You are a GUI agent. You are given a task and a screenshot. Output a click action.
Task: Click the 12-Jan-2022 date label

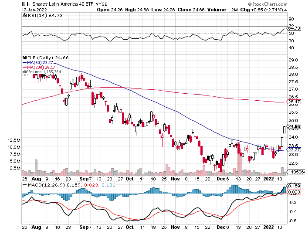pyautogui.click(x=34, y=10)
